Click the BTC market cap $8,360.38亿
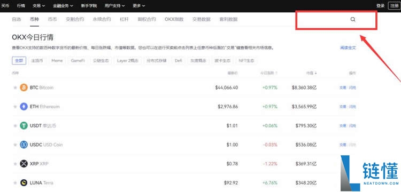Image resolution: width=401 pixels, height=192 pixels. tap(304, 87)
